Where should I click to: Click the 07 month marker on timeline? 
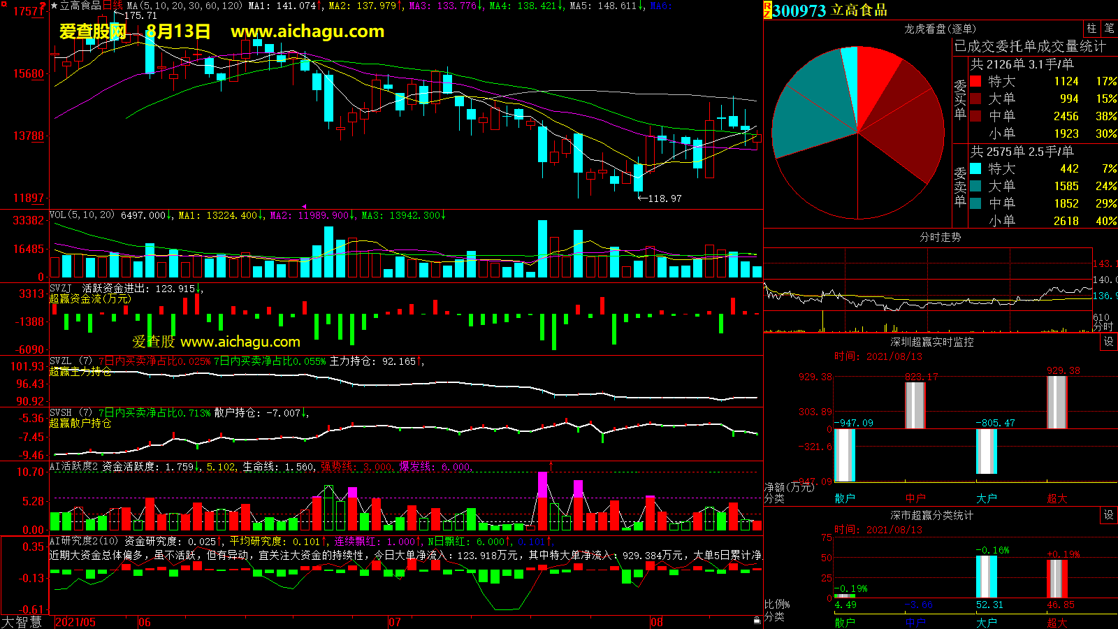coord(395,622)
